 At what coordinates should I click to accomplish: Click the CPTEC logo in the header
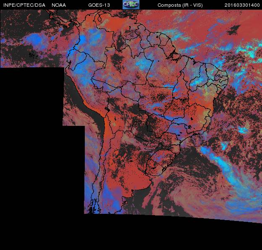coord(131,5)
